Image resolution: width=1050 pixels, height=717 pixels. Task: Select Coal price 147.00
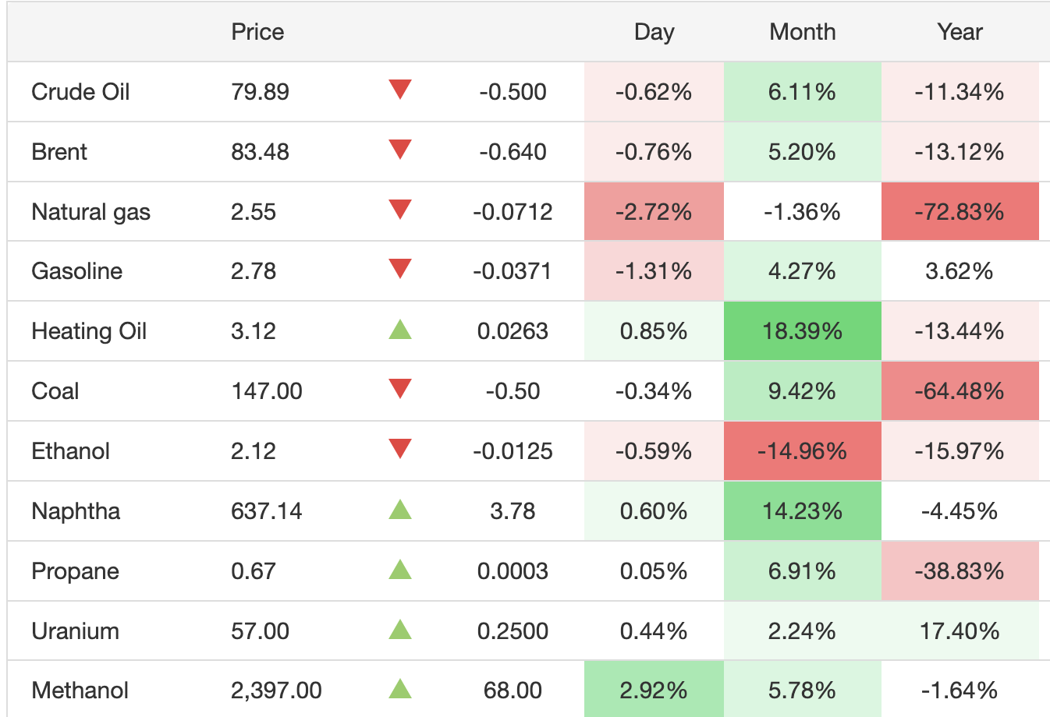coord(267,391)
